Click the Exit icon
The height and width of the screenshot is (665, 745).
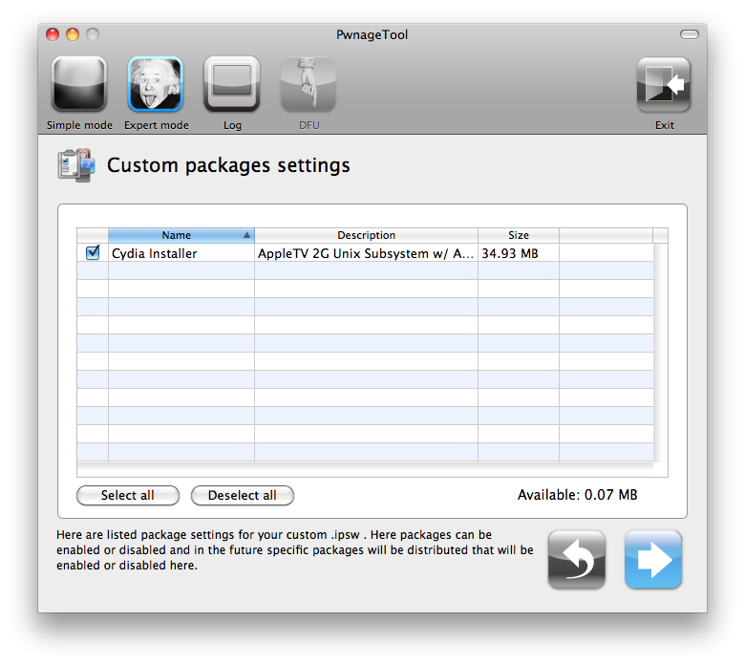pos(664,85)
